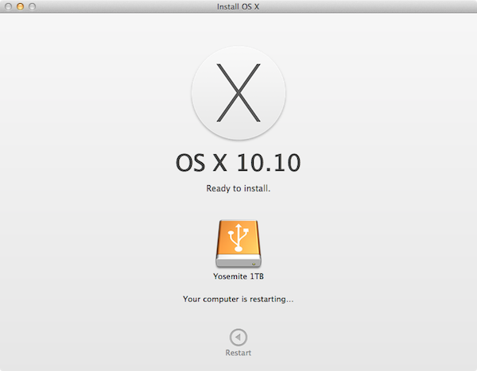Click the drive's small LED indicator light

254,264
